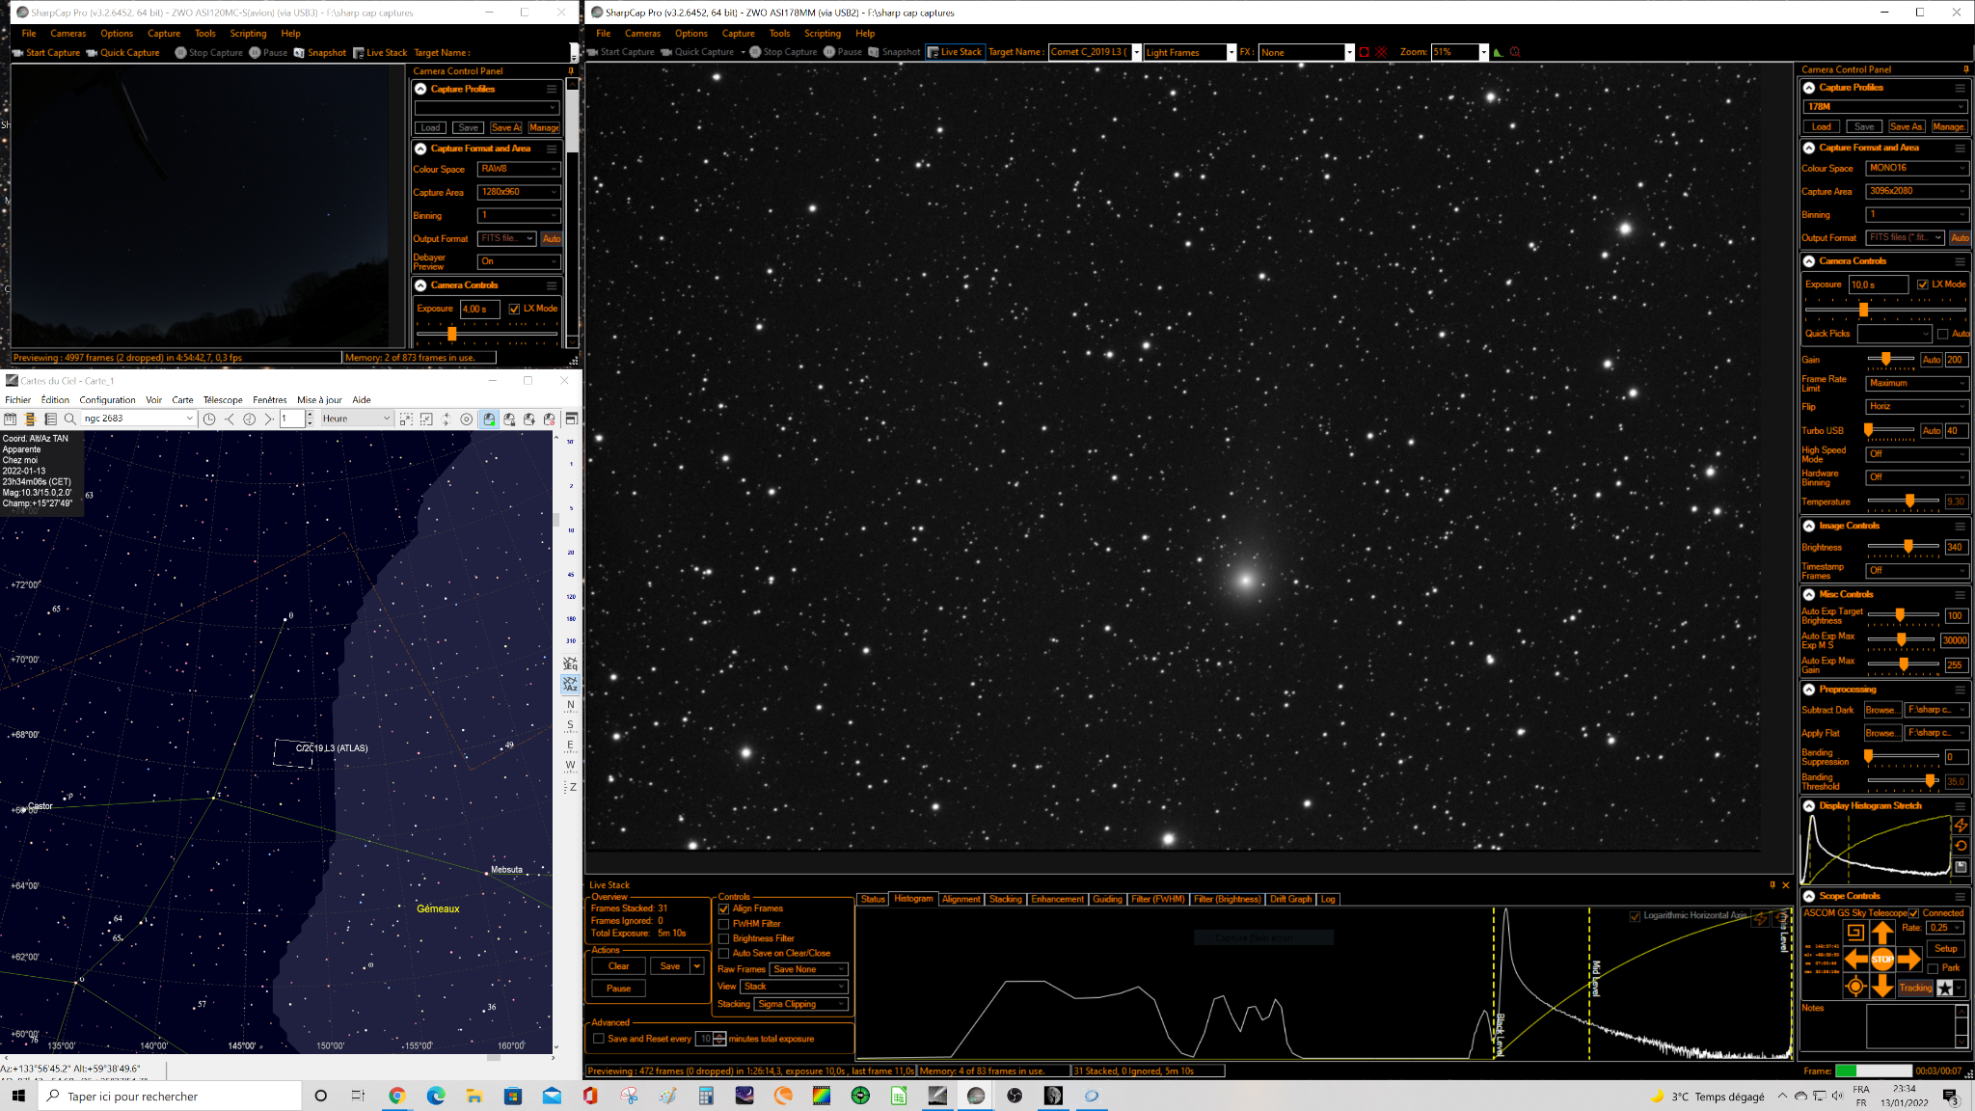
Task: Click the Clear button in Live Stack Actions
Action: [618, 966]
